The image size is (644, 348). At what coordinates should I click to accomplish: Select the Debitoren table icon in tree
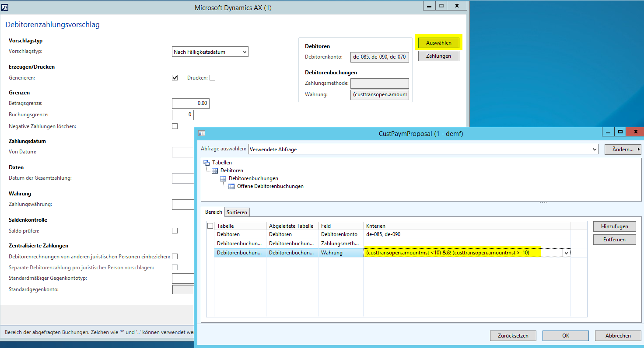coord(215,171)
